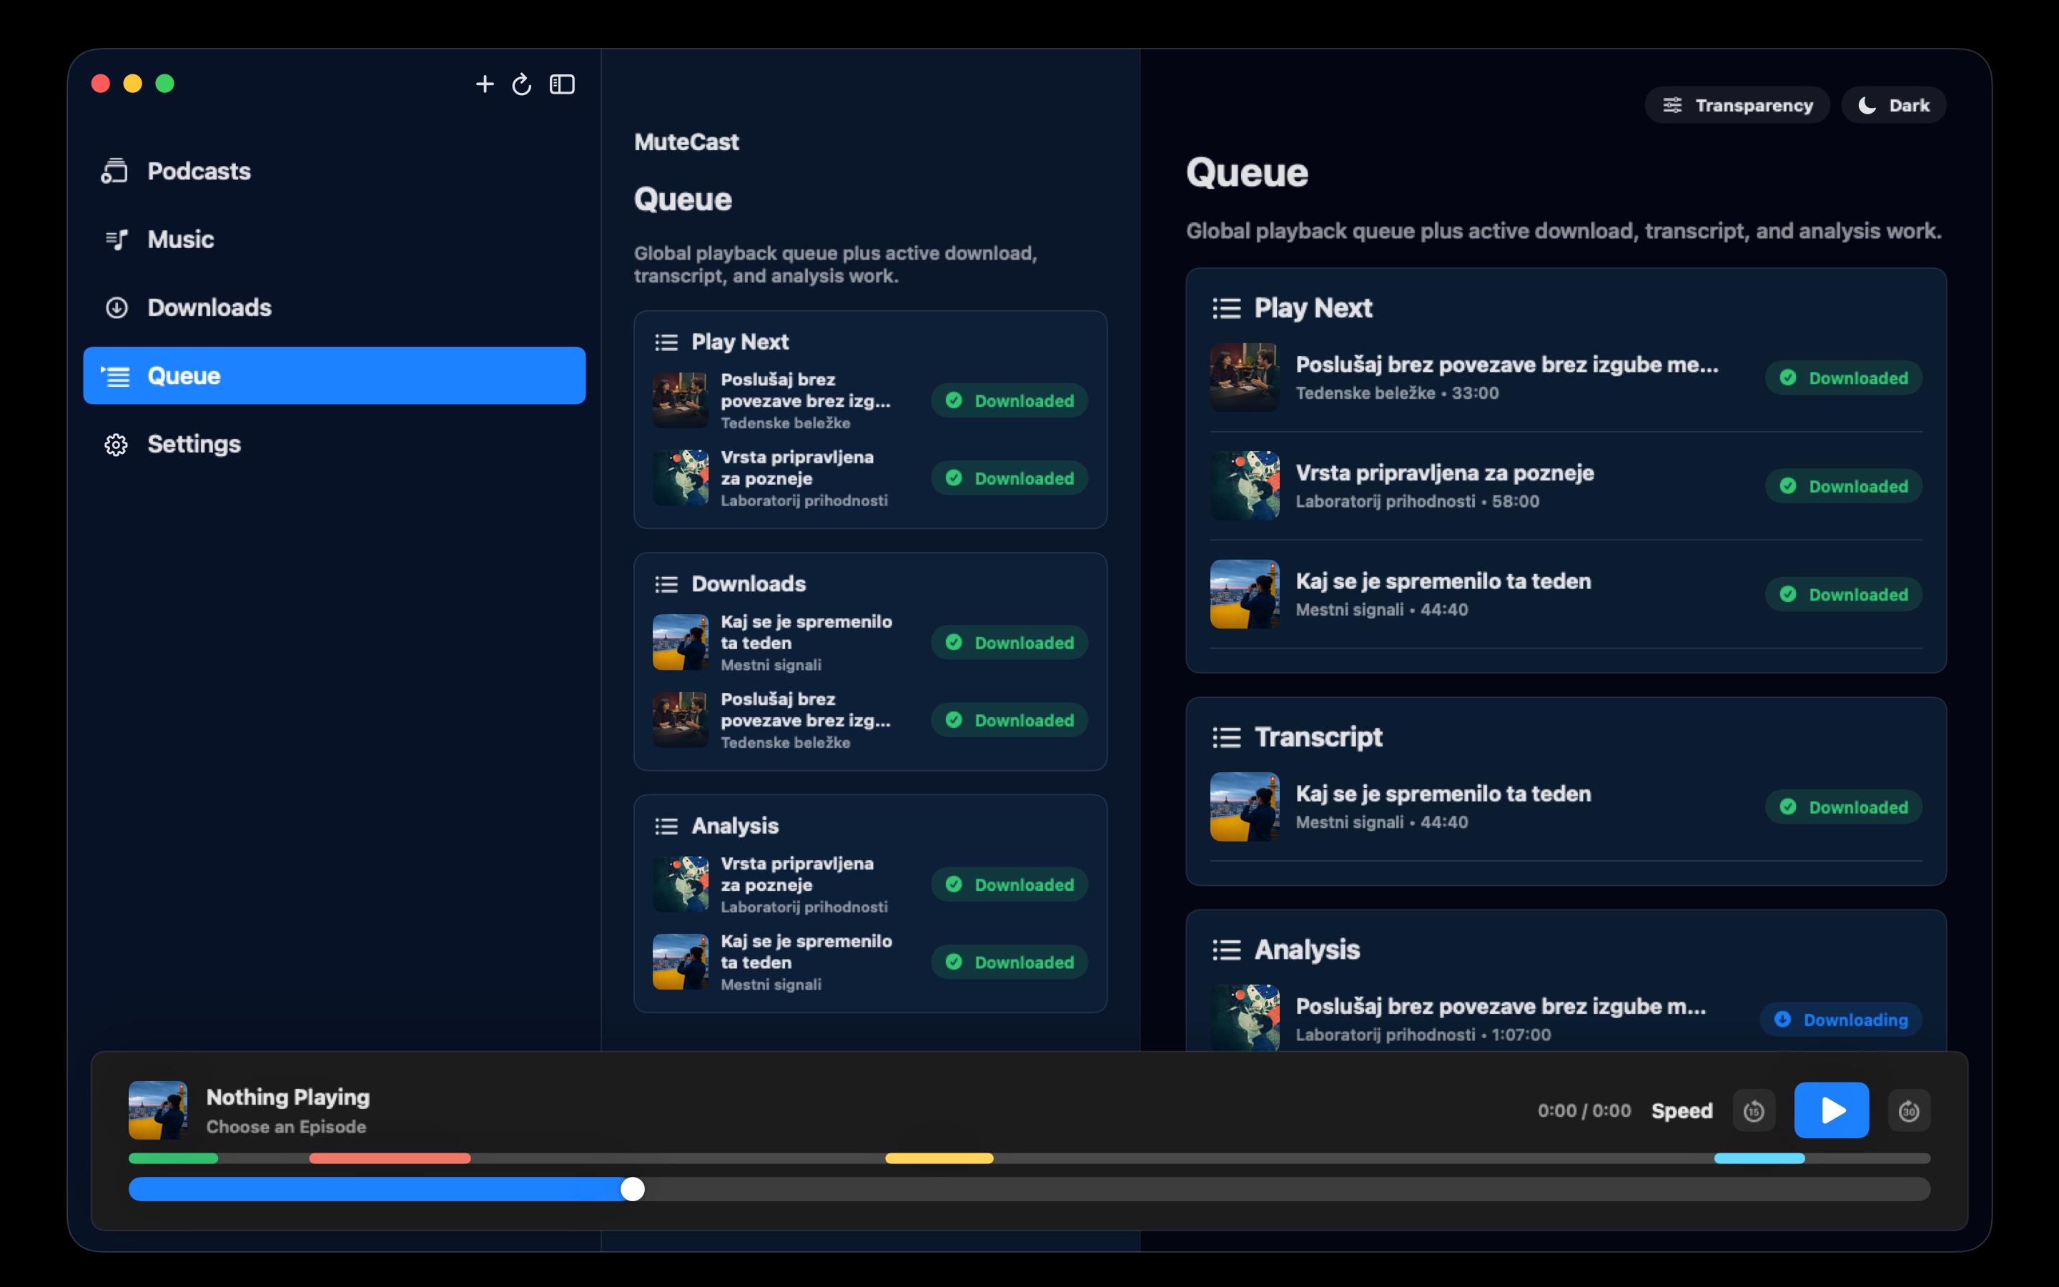Click thumbnail of Tedenske beležke 33:00 episode
2059x1287 pixels.
[x=1244, y=377]
